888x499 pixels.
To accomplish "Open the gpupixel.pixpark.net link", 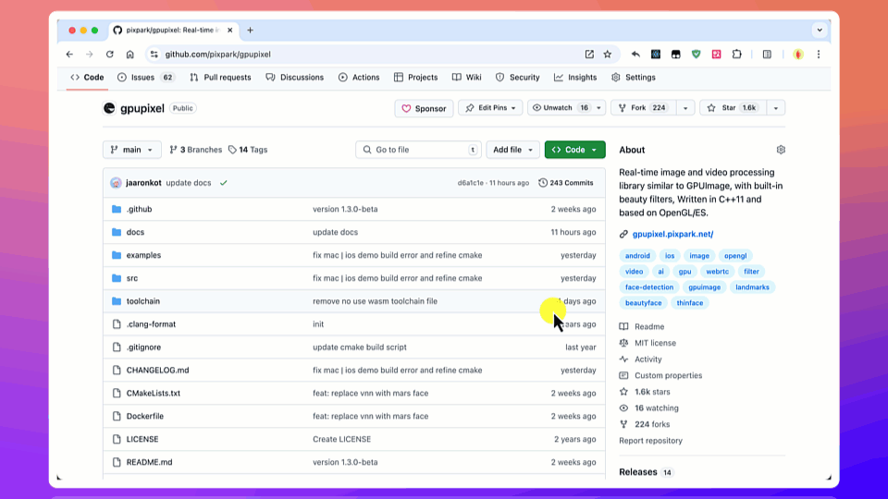I will click(672, 235).
